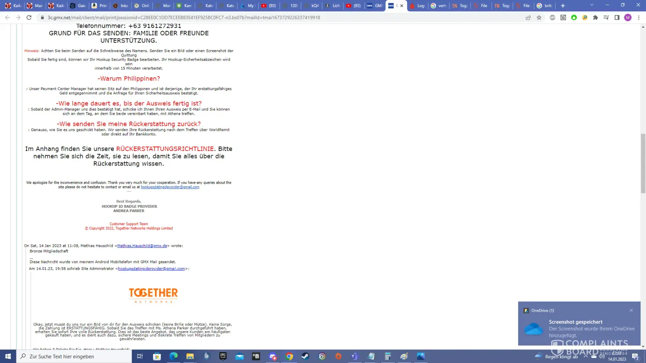Screen dimensions: 646x363
Task: Go back to the previous page
Action: 7,17
